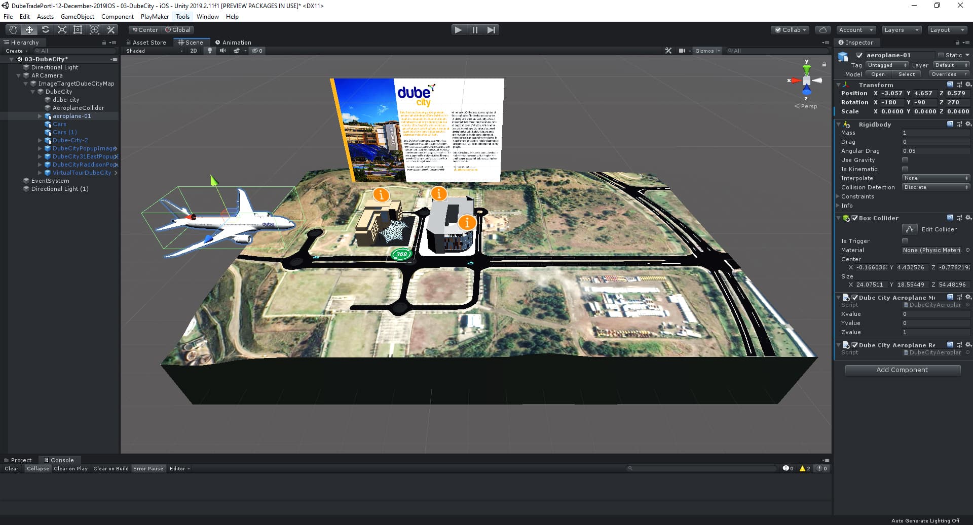Switch to the Animation tab
This screenshot has height=525, width=973.
[233, 43]
